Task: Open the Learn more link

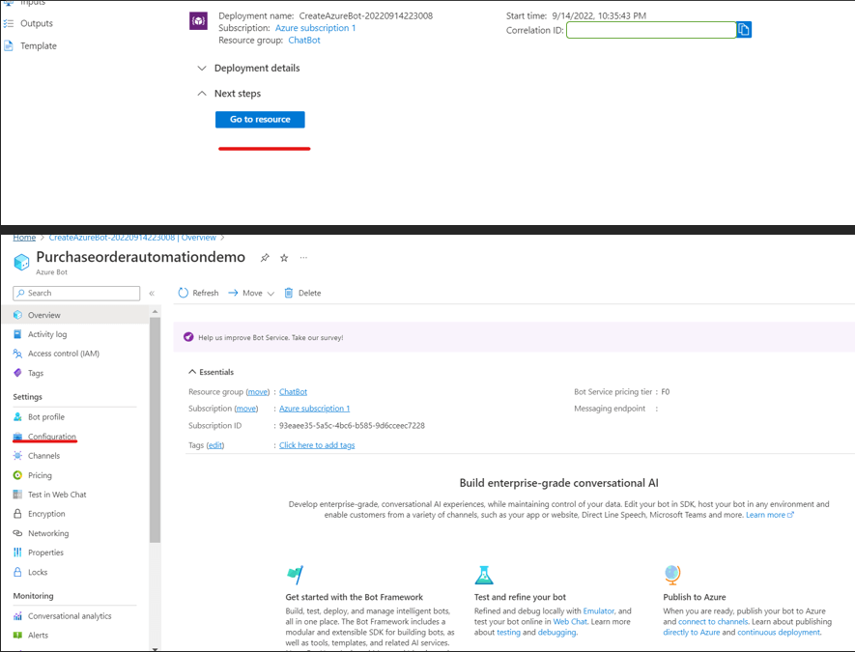Action: (x=769, y=515)
